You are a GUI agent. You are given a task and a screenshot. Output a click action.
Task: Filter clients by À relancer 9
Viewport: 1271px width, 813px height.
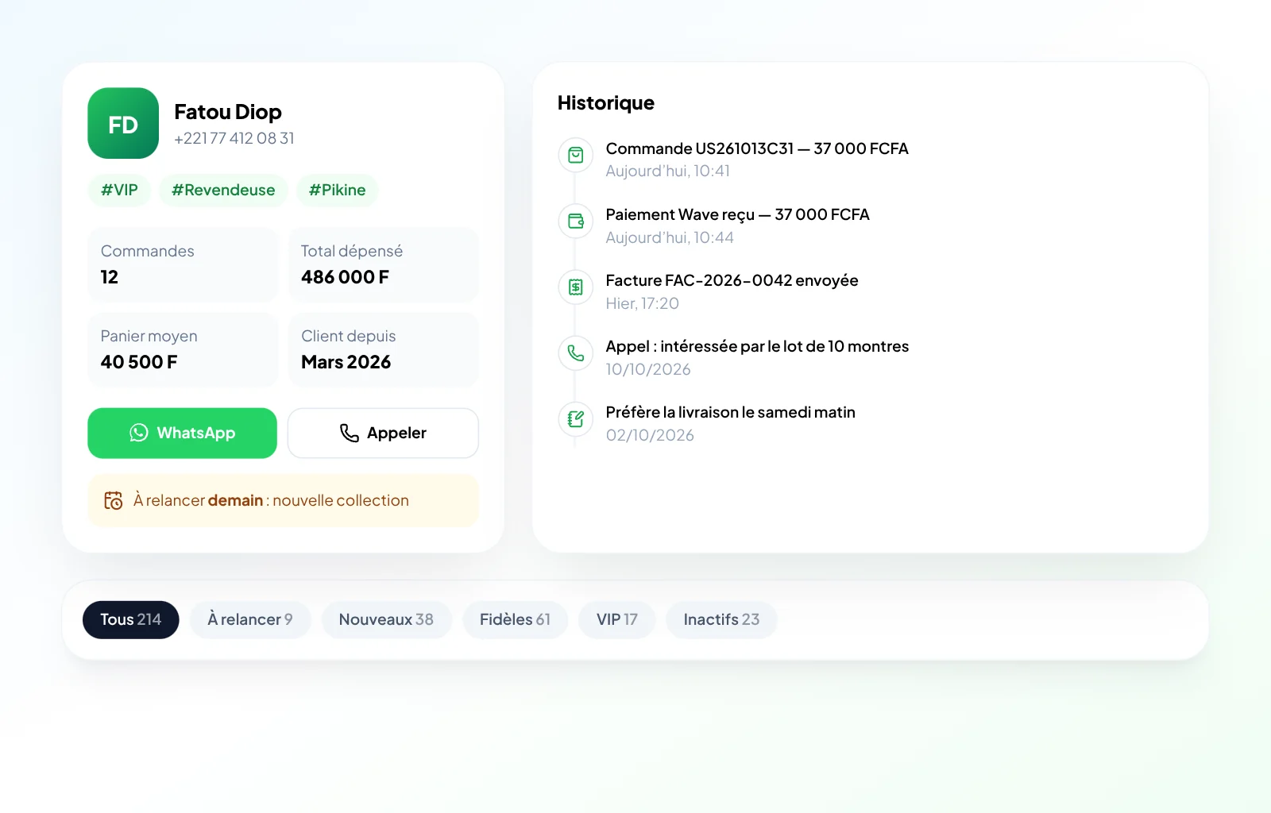(x=250, y=619)
